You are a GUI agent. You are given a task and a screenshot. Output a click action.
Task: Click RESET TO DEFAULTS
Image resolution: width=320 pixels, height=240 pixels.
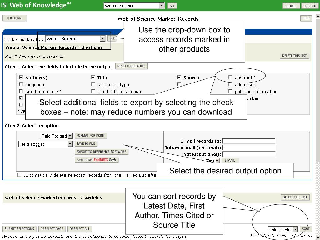(x=132, y=66)
